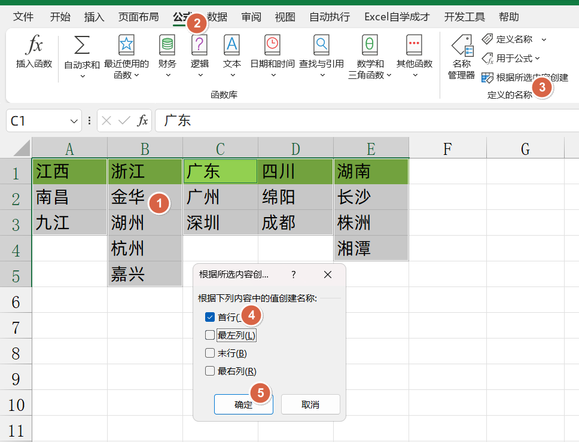Switch to the Home (开始) tab
The height and width of the screenshot is (442, 579).
(60, 17)
